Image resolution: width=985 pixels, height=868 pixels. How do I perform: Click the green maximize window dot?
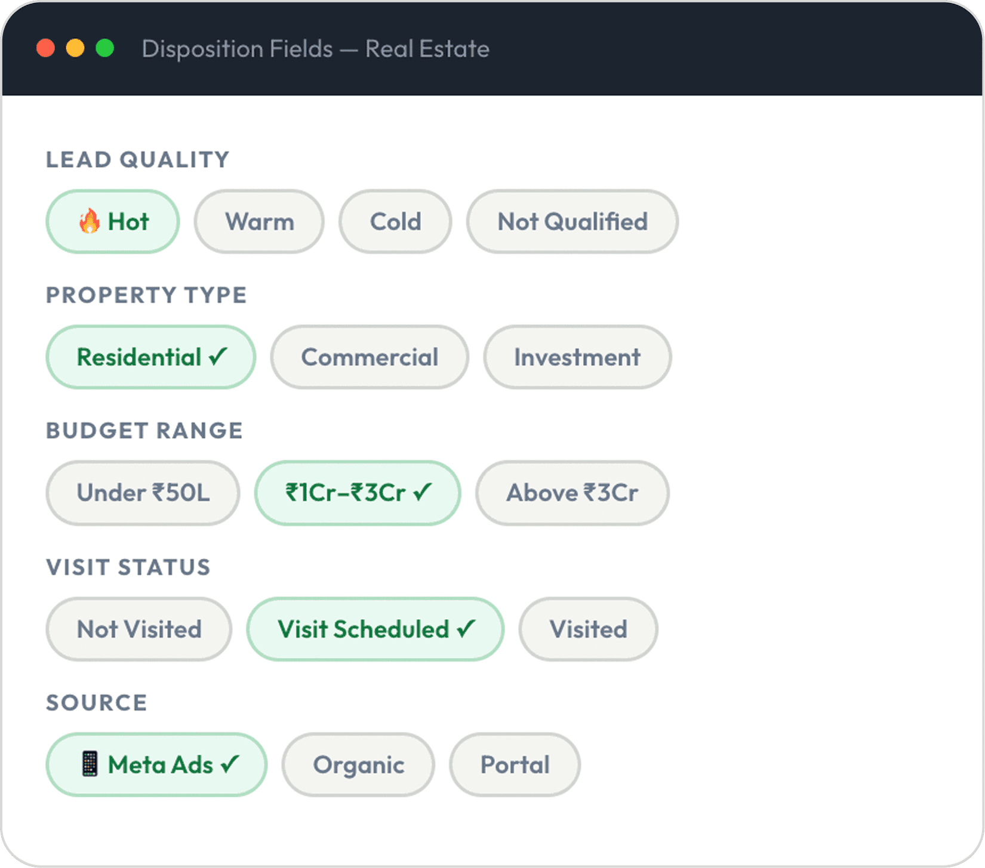(x=105, y=48)
